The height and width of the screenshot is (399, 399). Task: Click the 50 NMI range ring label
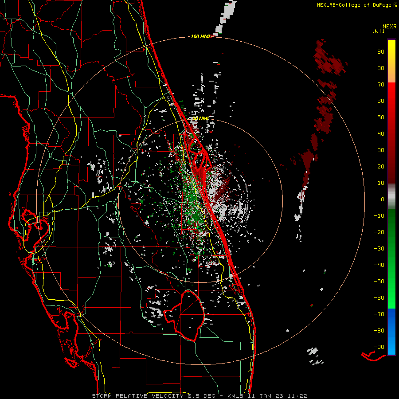point(201,118)
